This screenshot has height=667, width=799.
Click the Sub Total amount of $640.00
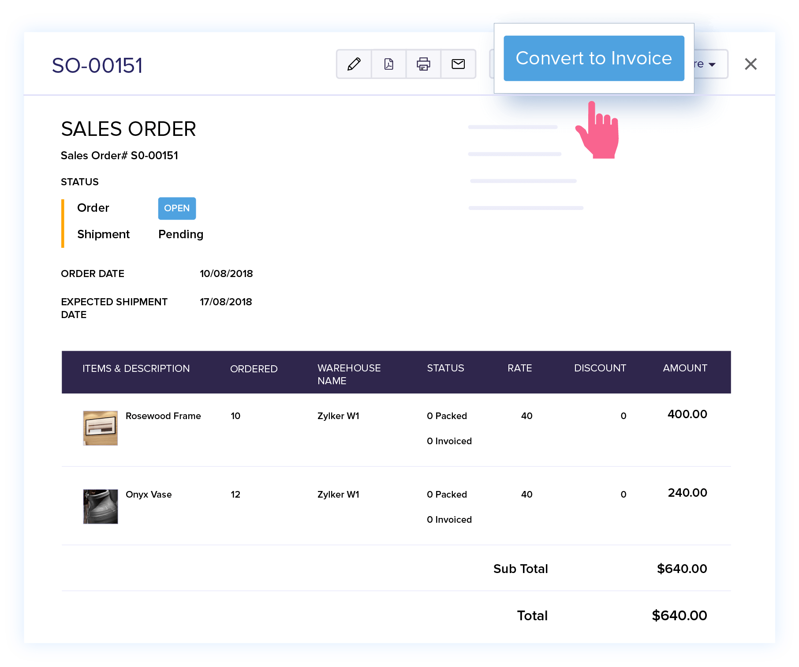coord(682,569)
